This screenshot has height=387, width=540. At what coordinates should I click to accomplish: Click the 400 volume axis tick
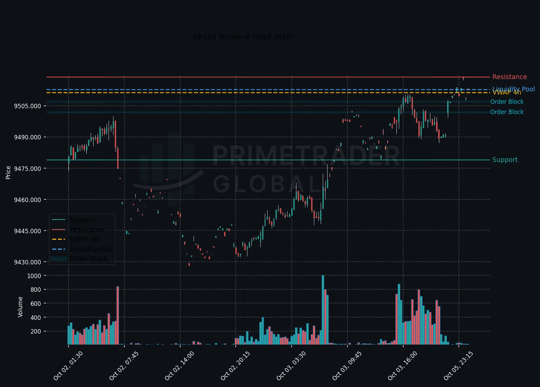(x=36, y=318)
